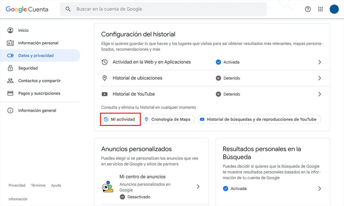Select Datos y privacidad in the sidebar

coord(40,55)
